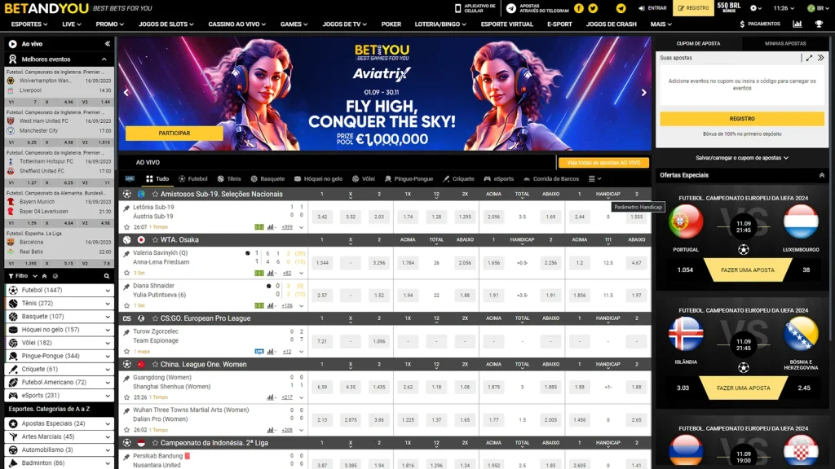Select the Vôlei live filter
This screenshot has height=469, width=835.
(363, 178)
